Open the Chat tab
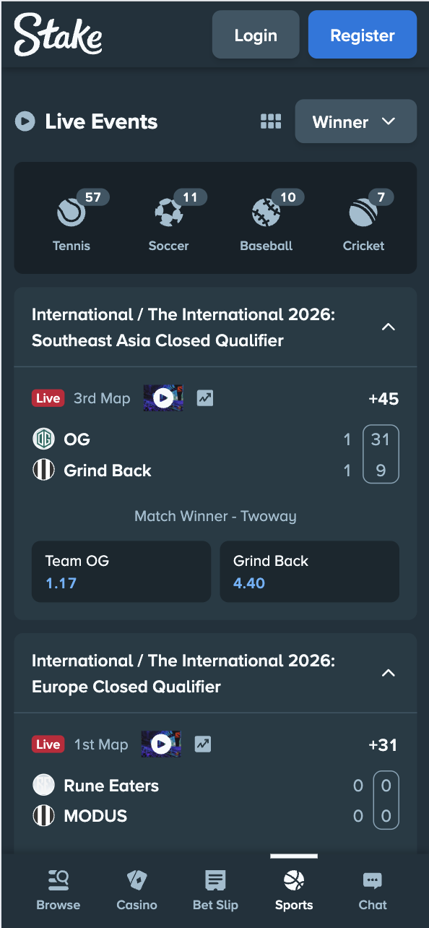Screen dimensions: 429x928 [373, 890]
